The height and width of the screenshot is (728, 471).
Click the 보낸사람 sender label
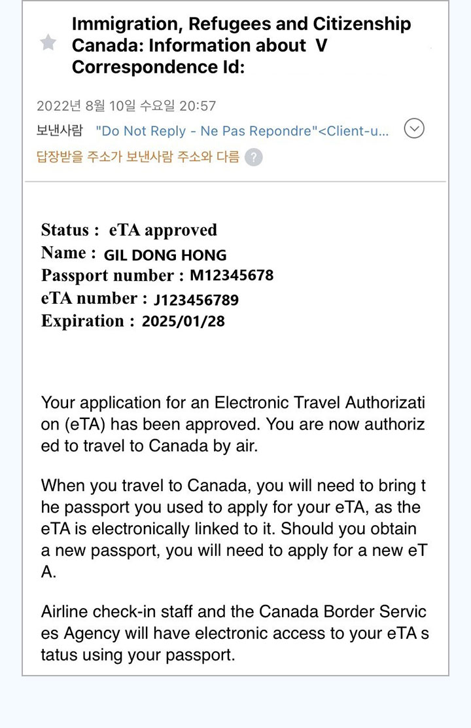[59, 130]
